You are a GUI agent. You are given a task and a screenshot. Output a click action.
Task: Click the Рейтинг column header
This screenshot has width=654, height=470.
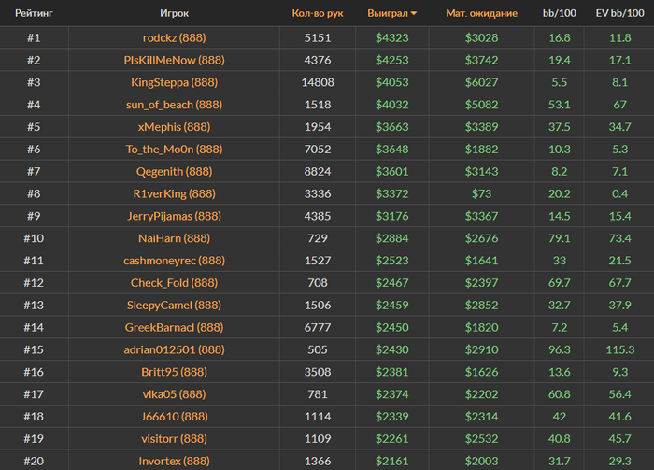click(34, 14)
